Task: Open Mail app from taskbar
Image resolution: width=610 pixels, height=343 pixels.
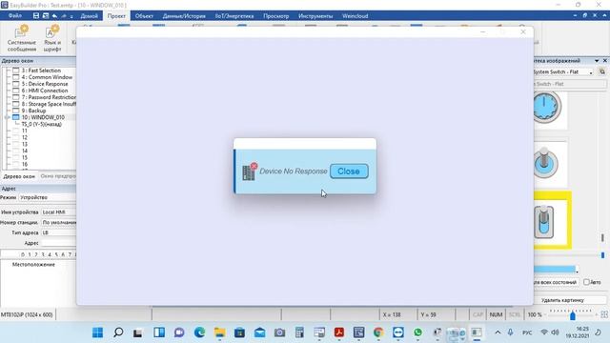Action: [260, 333]
